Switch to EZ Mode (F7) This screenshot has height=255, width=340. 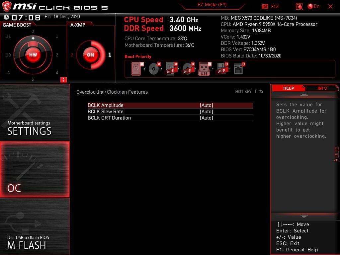pyautogui.click(x=212, y=5)
